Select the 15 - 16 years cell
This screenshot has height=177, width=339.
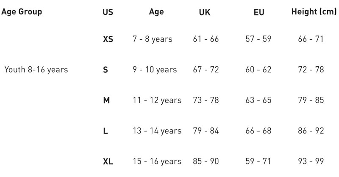click(157, 162)
